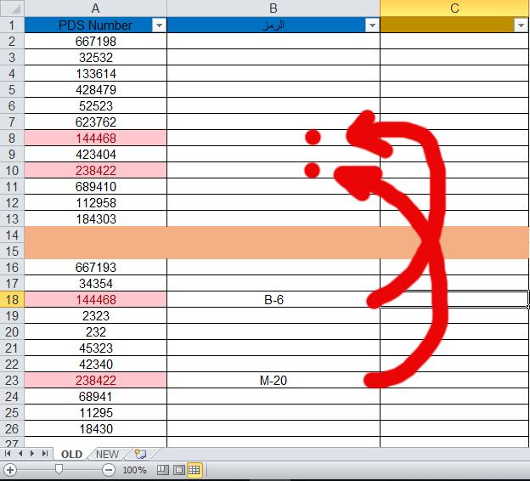Select cell containing 184303
The height and width of the screenshot is (481, 530).
[x=96, y=219]
